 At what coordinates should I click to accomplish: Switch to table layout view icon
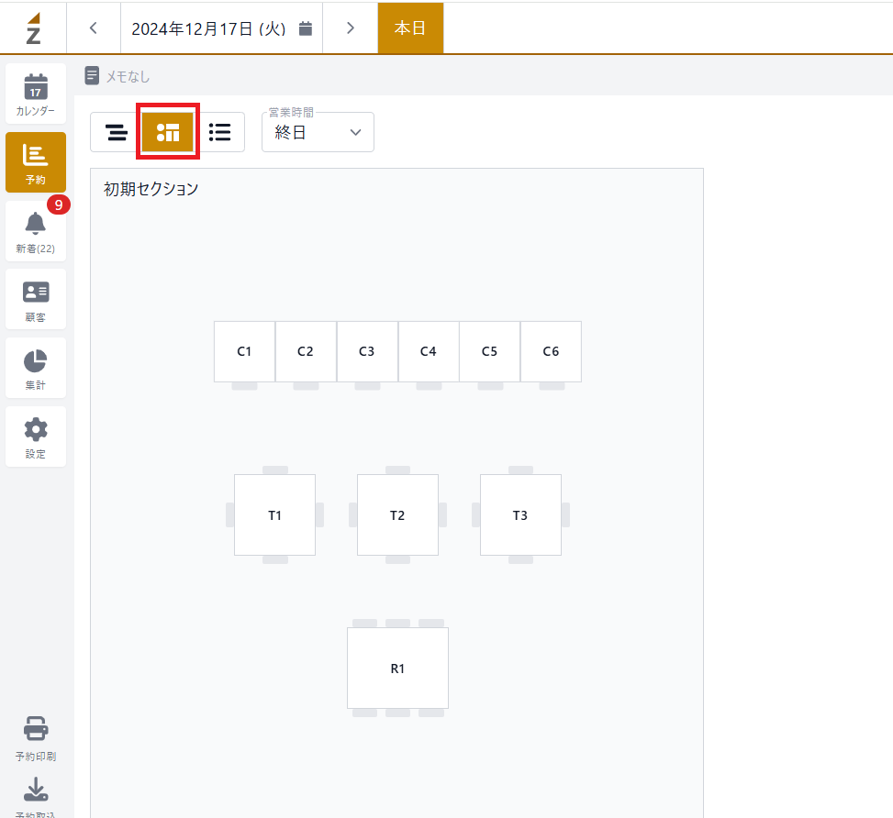(167, 132)
